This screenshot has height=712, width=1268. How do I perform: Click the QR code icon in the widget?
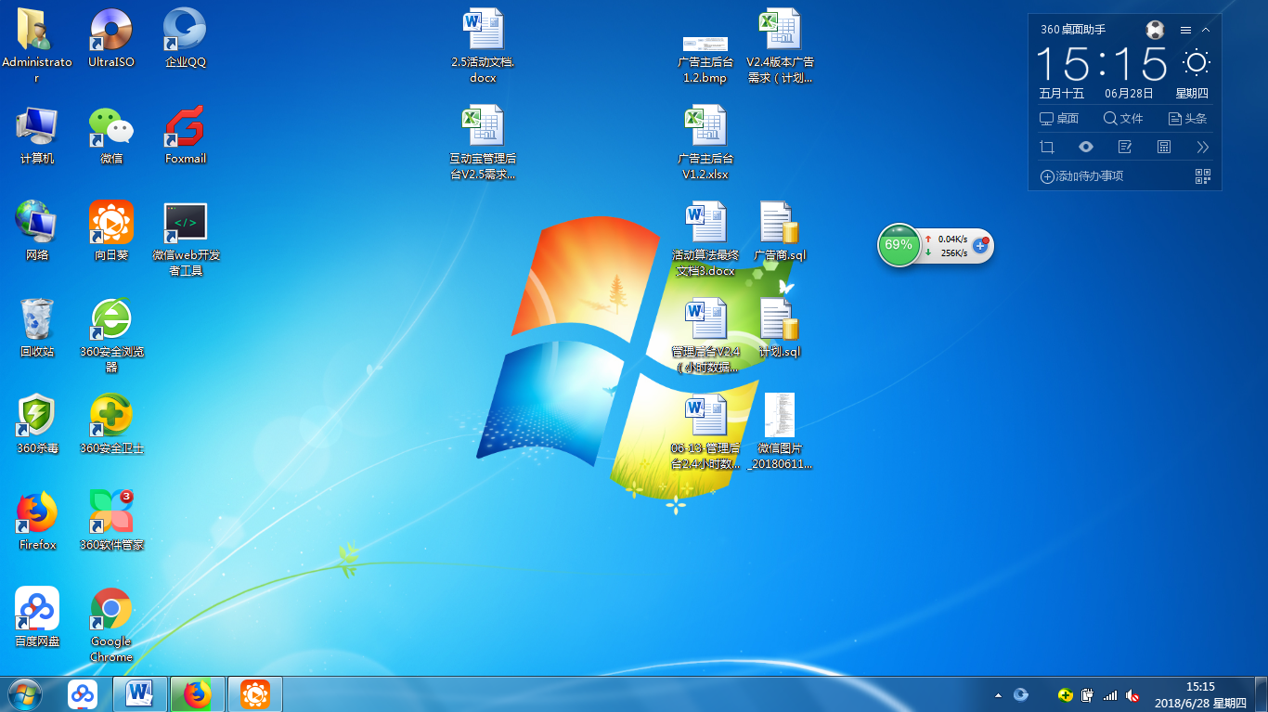pos(1203,176)
